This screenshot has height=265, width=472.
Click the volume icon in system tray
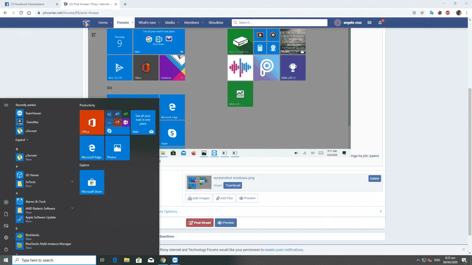(x=430, y=260)
